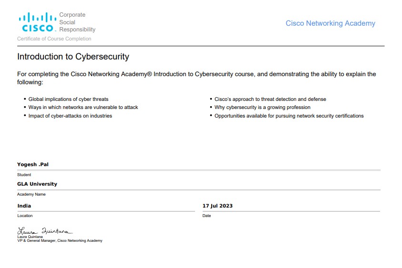Open the Cisco Networking Academy header link
The height and width of the screenshot is (268, 402).
pyautogui.click(x=330, y=23)
